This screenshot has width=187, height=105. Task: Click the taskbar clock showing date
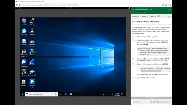(117, 94)
